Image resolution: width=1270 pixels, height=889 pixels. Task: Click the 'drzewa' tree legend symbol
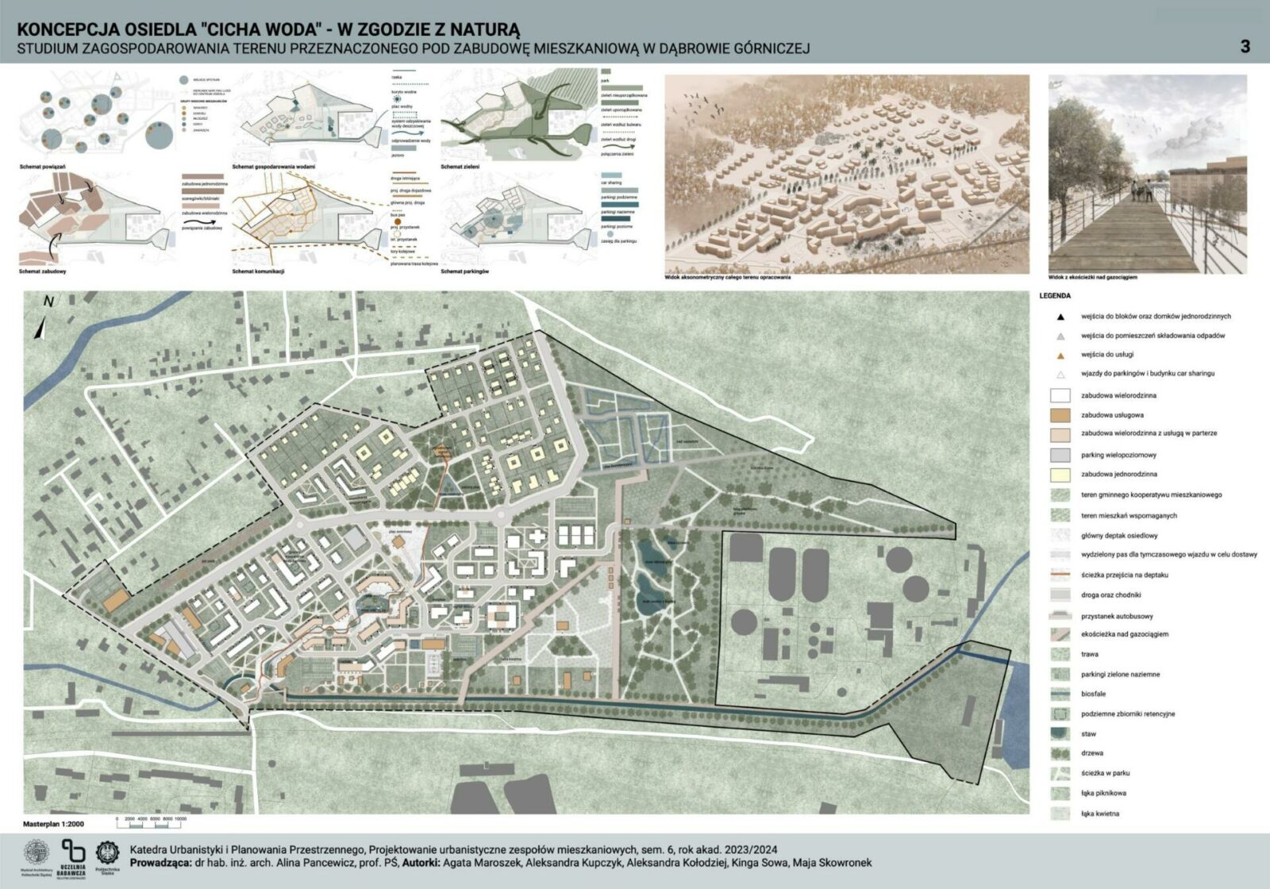coord(1060,753)
